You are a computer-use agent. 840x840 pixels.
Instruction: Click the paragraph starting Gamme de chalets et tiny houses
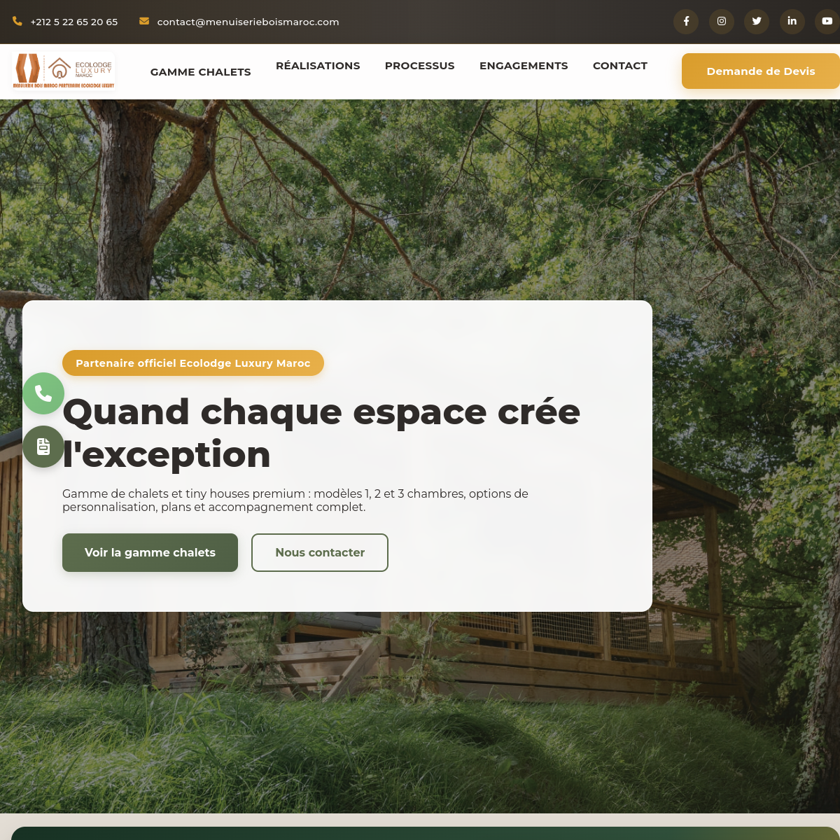[295, 500]
